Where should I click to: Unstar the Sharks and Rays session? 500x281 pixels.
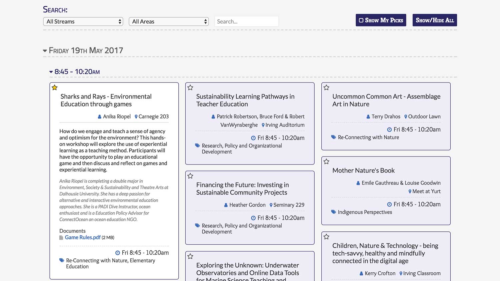coord(55,88)
